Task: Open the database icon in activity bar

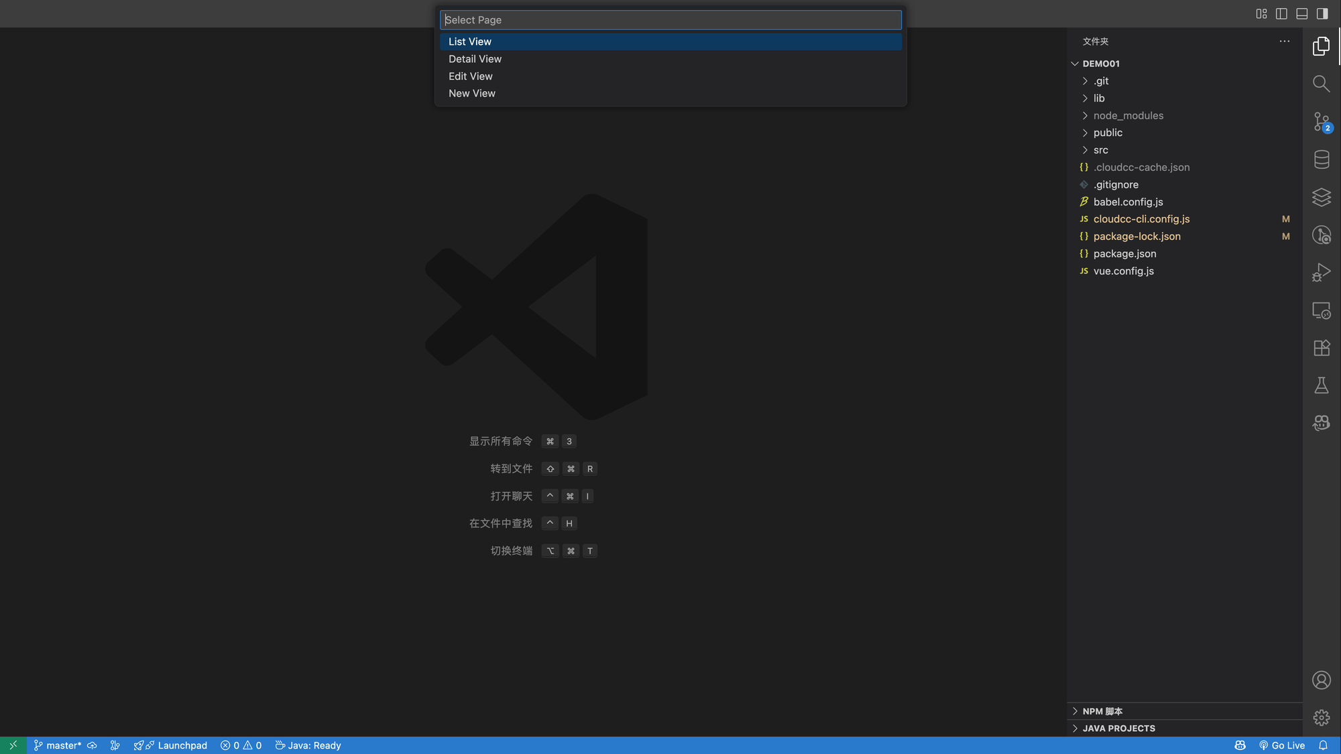Action: (x=1321, y=160)
